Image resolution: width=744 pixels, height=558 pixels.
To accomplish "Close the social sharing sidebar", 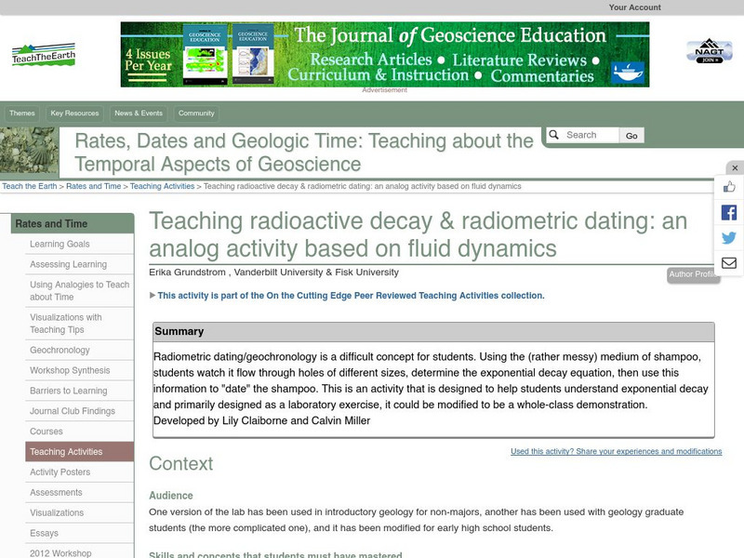I will (735, 168).
